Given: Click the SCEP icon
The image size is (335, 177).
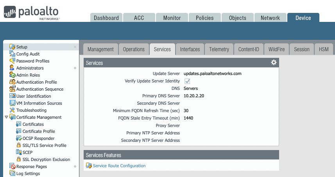Looking at the screenshot, I should tap(19, 152).
